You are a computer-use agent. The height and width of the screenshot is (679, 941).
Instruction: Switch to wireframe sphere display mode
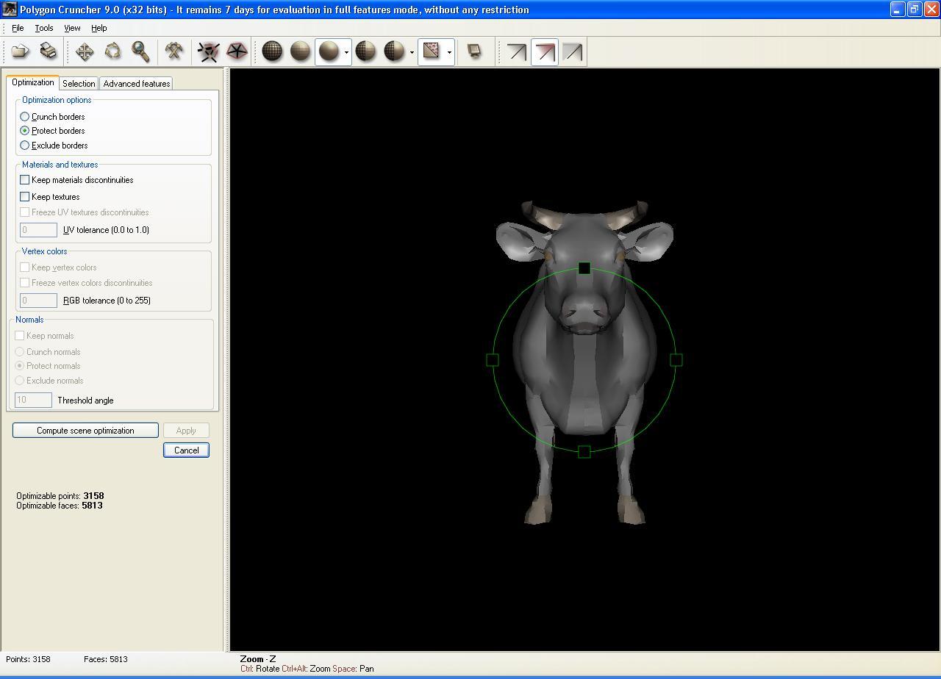click(273, 51)
